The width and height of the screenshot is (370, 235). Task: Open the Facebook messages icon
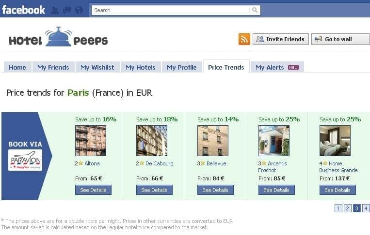click(66, 10)
